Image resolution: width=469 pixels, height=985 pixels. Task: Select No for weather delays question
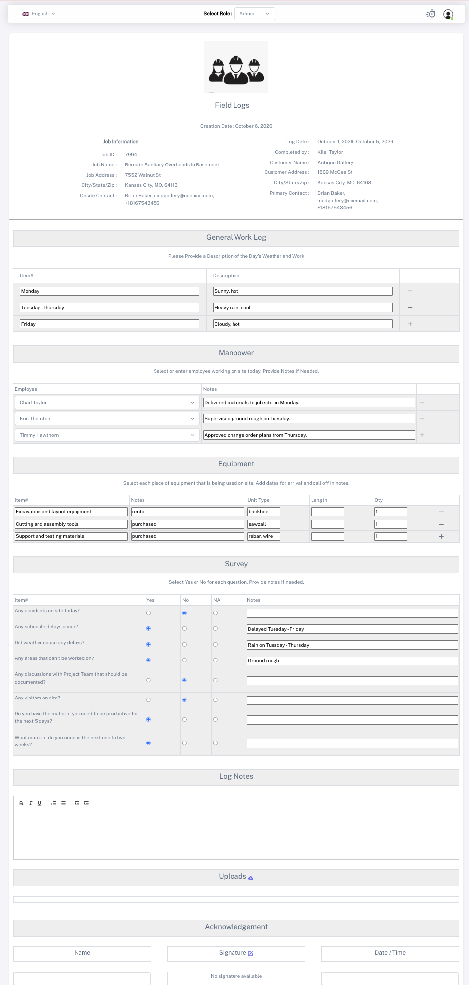point(184,645)
